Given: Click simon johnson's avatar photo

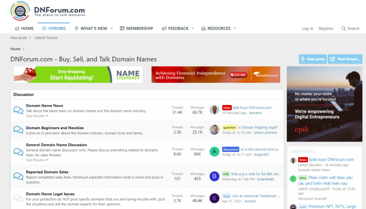Looking at the screenshot, I should point(214,130).
